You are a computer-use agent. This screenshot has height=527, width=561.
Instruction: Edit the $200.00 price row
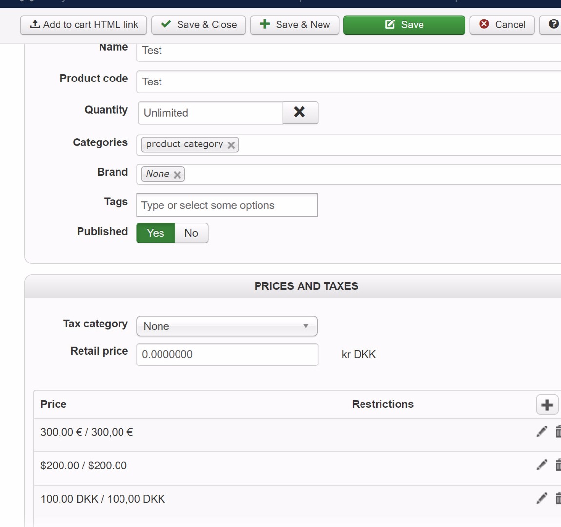[541, 465]
